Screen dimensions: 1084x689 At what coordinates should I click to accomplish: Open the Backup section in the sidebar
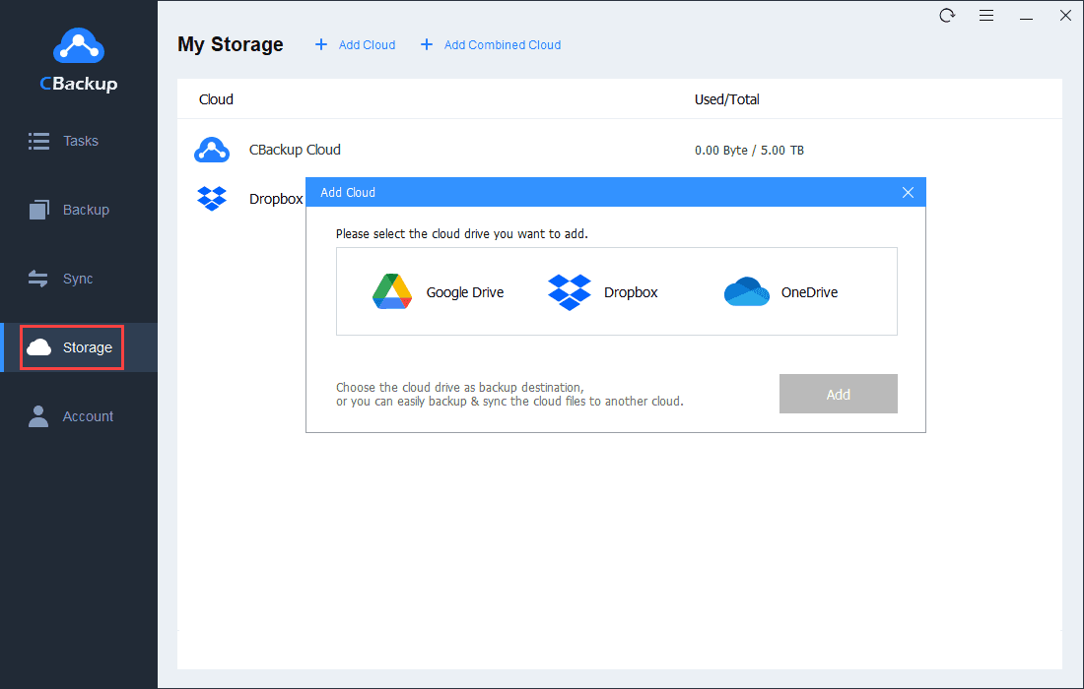click(x=37, y=209)
